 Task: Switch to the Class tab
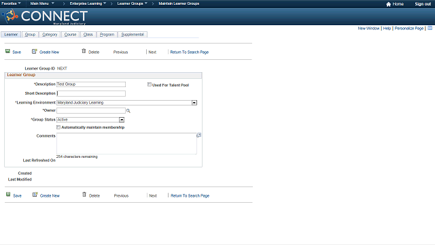88,35
